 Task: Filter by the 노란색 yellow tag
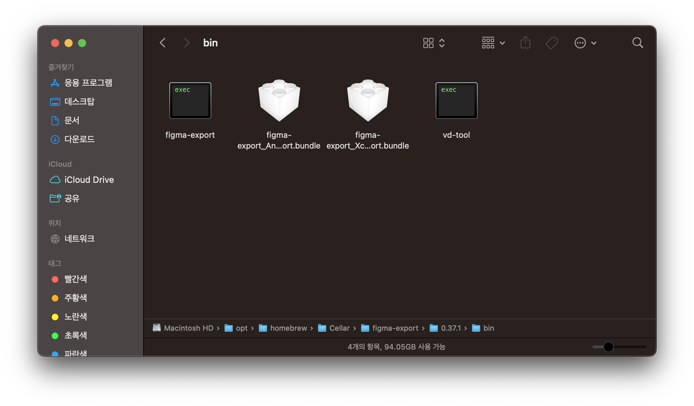[75, 317]
